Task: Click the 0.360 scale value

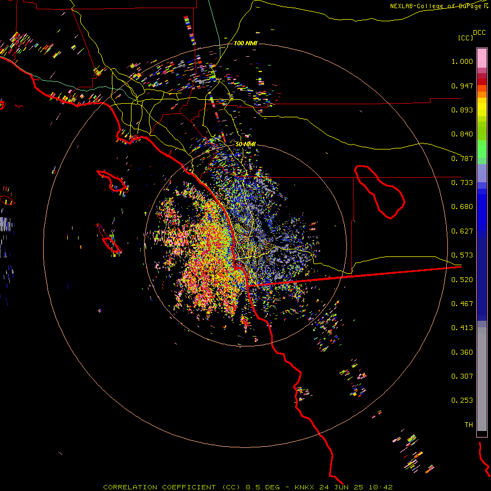Action: 462,352
